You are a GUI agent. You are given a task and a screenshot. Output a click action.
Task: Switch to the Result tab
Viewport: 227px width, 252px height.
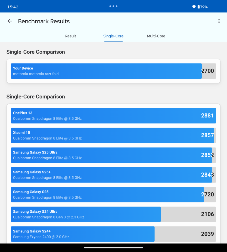[71, 36]
